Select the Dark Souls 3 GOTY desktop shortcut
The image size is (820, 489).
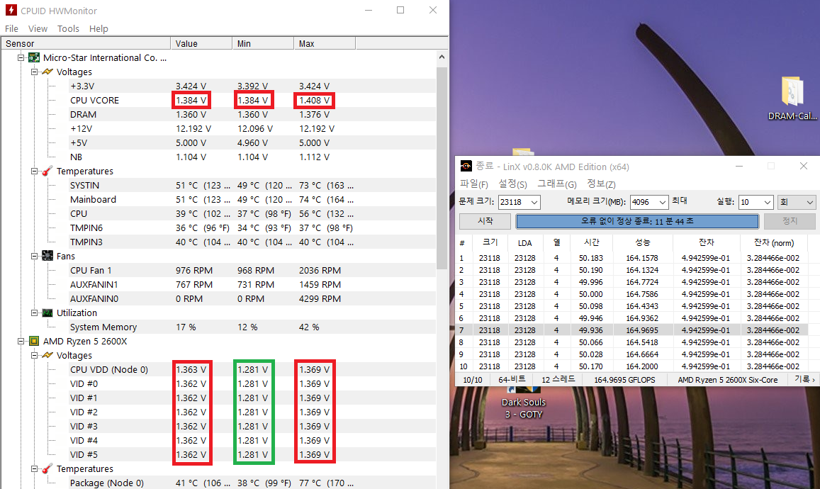click(x=524, y=403)
